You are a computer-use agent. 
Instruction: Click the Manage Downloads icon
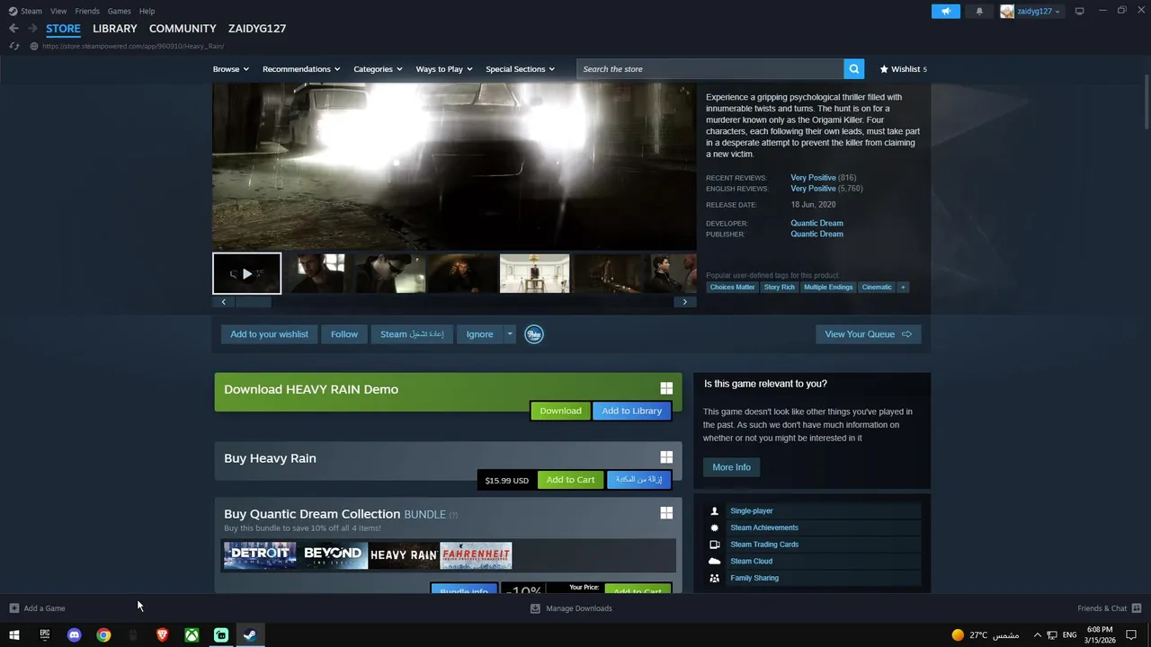tap(535, 608)
